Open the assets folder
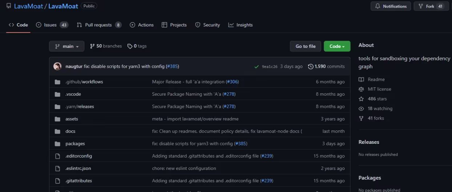452x192 pixels. pyautogui.click(x=72, y=119)
